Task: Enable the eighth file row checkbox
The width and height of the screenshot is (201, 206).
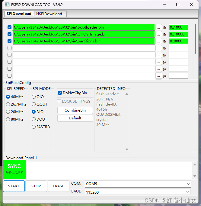Action: [x=9, y=76]
